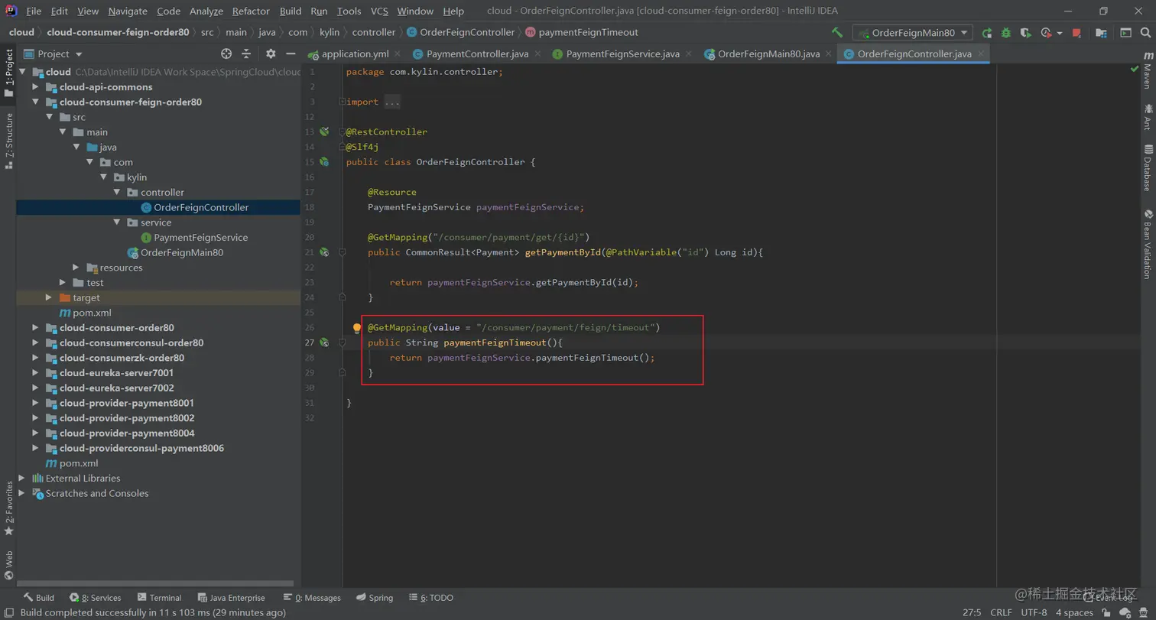Open the Bean Validation tool window
The width and height of the screenshot is (1156, 620).
[x=1148, y=244]
